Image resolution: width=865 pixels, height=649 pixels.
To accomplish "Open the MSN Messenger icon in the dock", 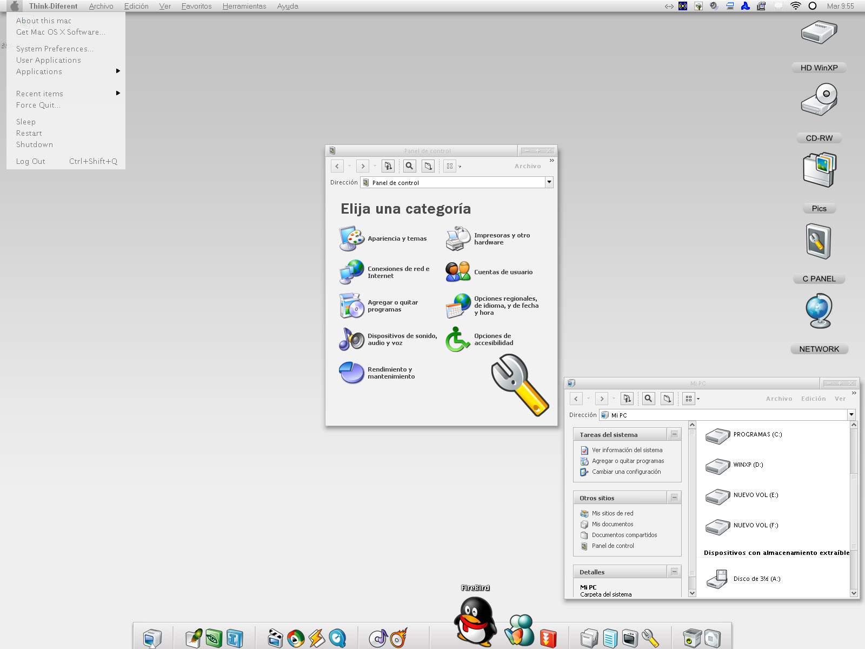I will point(520,630).
